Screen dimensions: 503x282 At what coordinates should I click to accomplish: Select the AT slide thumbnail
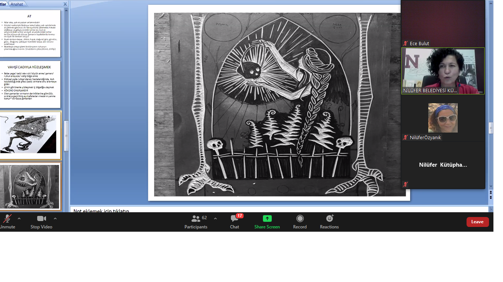[29, 33]
